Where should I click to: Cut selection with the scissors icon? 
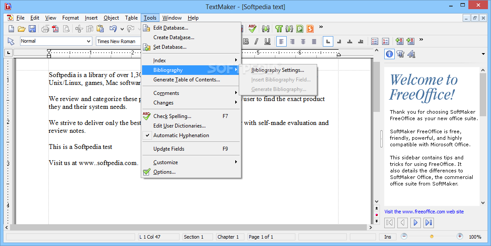[79, 29]
